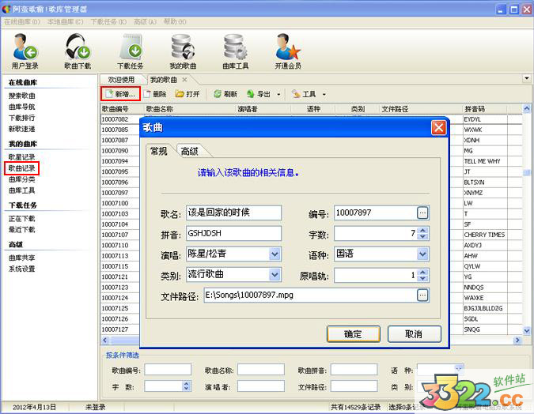Click the 歌名 input field
Viewport: 534px width, 414px height.
click(x=233, y=213)
